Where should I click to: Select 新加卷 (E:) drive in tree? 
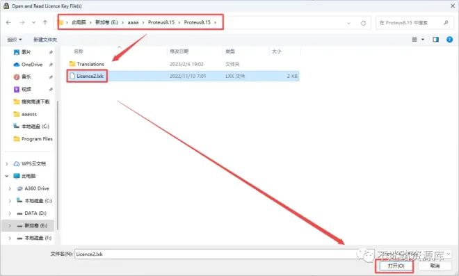tap(35, 226)
